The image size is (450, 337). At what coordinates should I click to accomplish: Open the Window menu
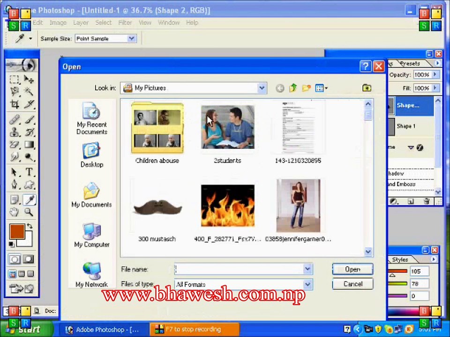(168, 22)
